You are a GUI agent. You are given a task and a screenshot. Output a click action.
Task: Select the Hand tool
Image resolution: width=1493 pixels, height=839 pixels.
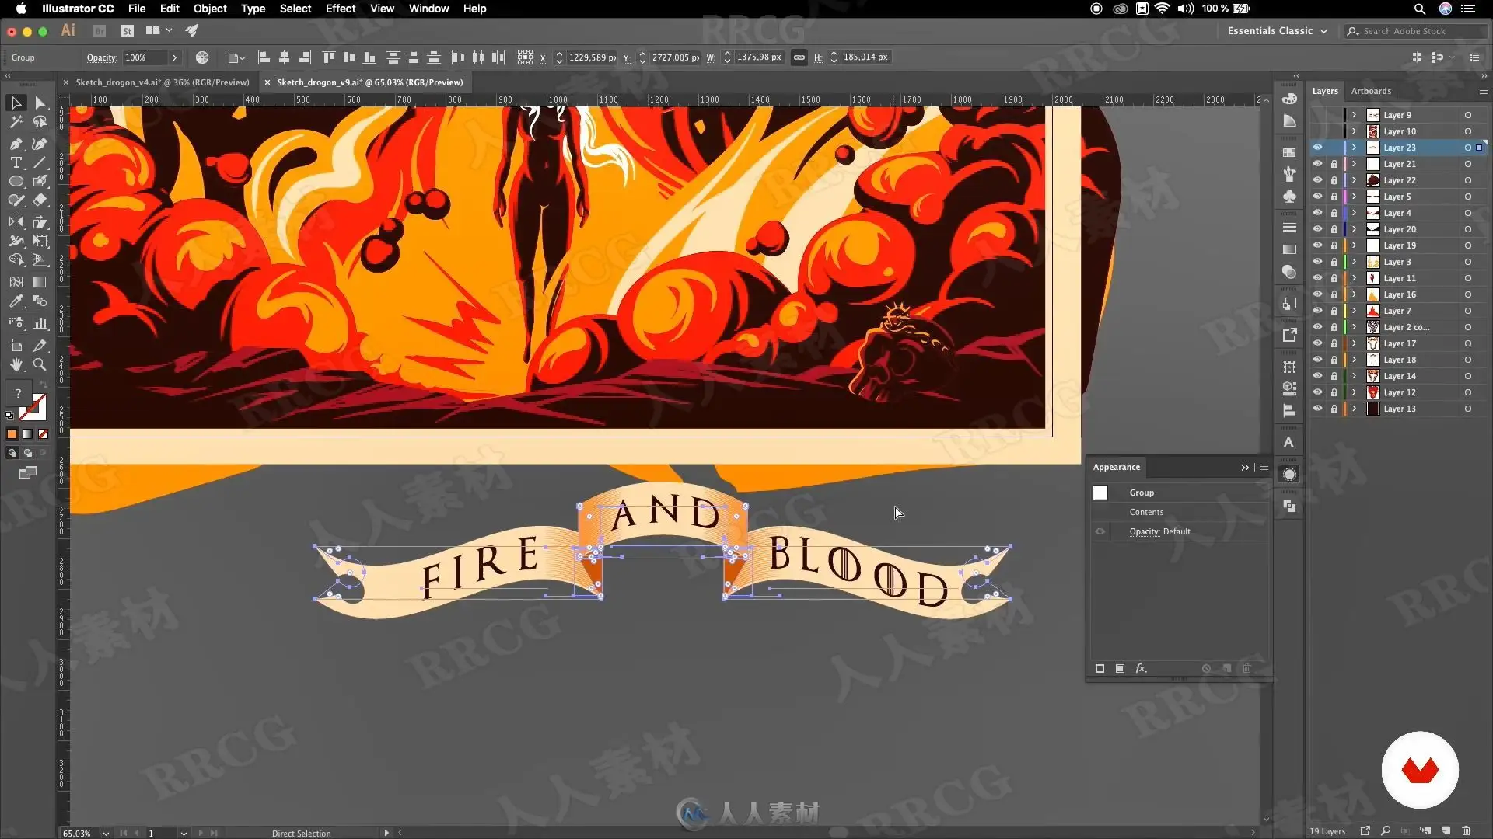16,364
